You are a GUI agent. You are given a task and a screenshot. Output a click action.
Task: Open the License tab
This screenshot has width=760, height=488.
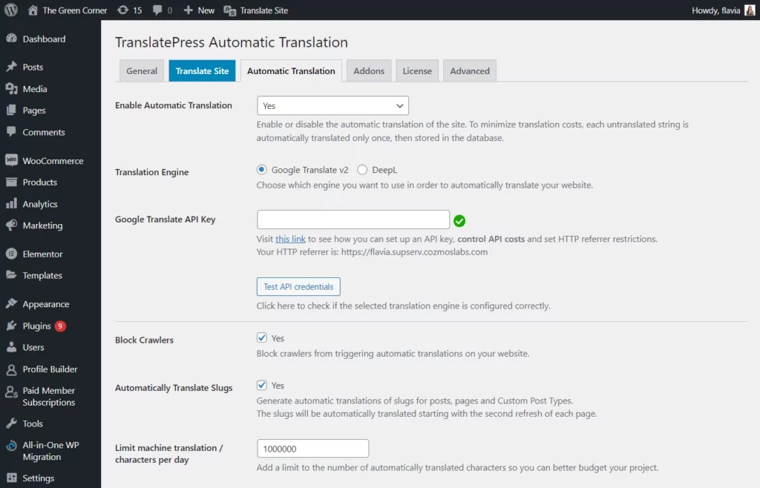[x=416, y=71]
